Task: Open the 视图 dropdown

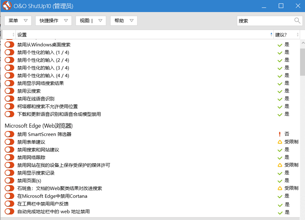Action: 91,21
